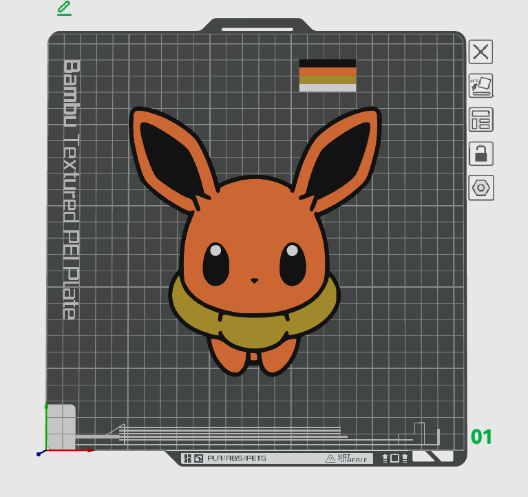The height and width of the screenshot is (497, 528).
Task: Click the arrange objects icon beside plate
Action: [x=481, y=120]
